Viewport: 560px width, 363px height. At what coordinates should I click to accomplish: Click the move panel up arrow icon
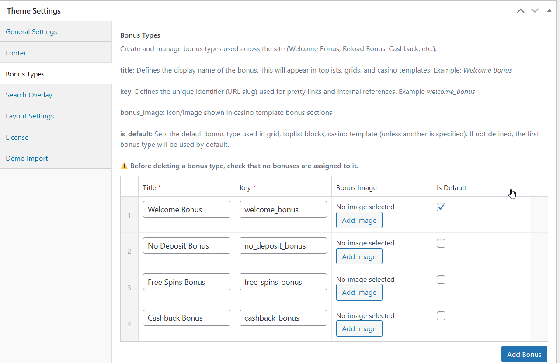point(520,11)
